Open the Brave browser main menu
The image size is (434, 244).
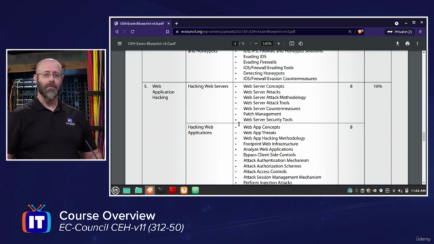(420, 32)
